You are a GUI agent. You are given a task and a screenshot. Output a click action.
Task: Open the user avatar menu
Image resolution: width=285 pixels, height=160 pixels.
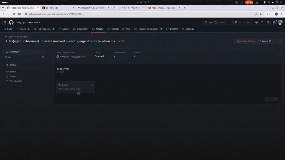pyautogui.click(x=280, y=22)
